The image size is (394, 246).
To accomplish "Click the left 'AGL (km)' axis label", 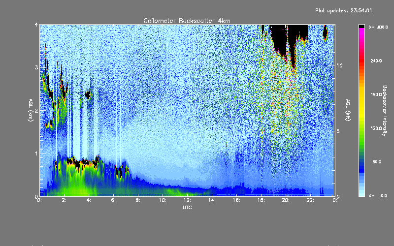I will (31, 110).
